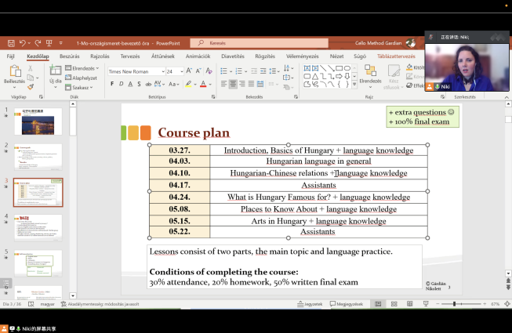
Task: Switch to the Rajzolás tab
Action: point(100,56)
